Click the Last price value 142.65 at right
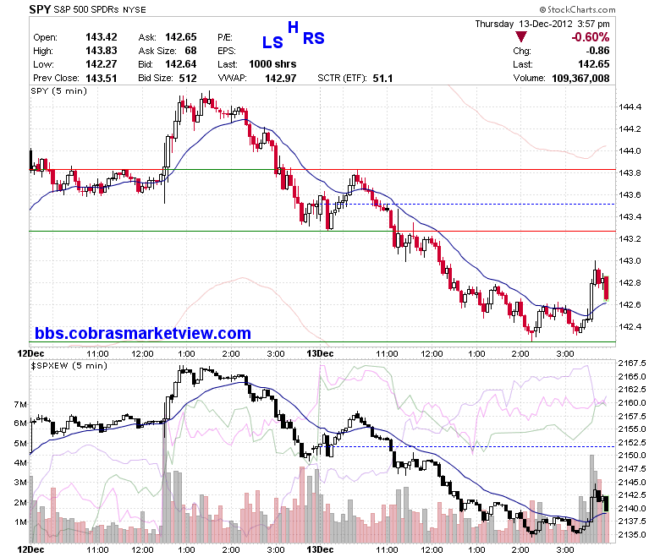This screenshot has width=660, height=557. [x=593, y=64]
